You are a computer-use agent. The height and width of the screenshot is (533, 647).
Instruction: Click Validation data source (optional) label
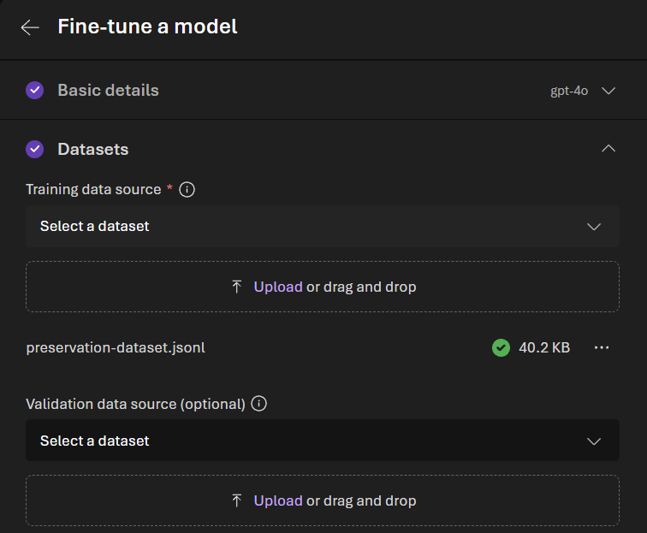136,404
